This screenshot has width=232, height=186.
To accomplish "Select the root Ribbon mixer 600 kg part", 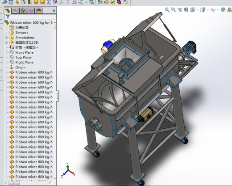I will pyautogui.click(x=29, y=22).
